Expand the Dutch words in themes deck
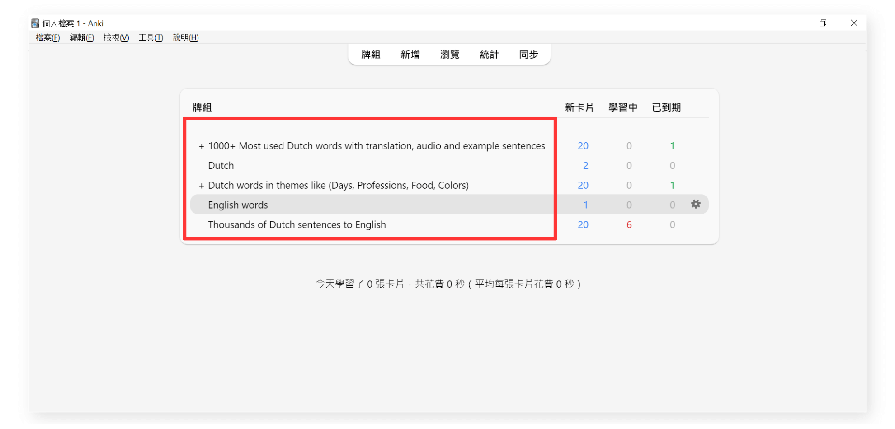Screen dimensions: 895x429 201,186
